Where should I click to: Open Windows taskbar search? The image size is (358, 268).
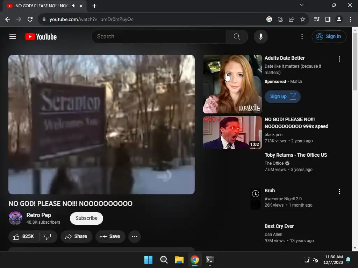click(164, 260)
